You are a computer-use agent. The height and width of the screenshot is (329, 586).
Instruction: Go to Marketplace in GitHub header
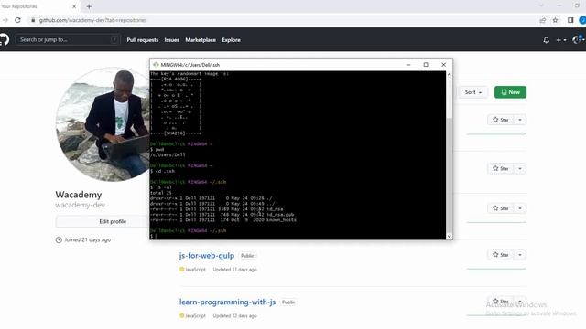tap(201, 40)
